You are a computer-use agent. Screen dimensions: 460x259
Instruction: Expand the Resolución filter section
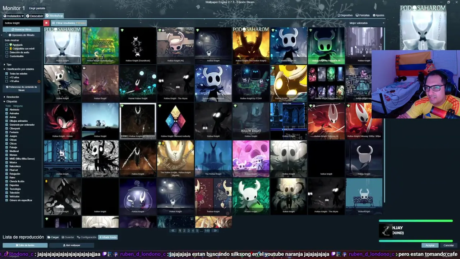[11, 97]
